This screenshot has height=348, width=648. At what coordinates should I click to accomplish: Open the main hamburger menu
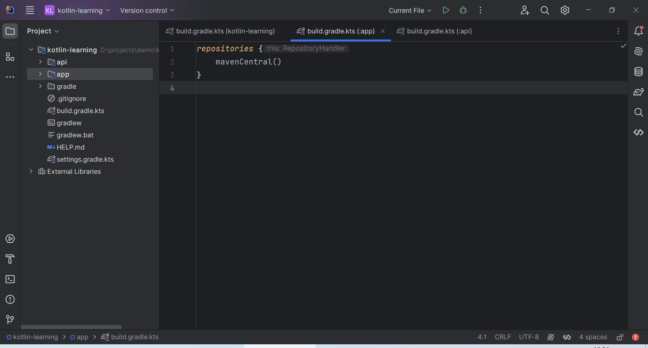(x=30, y=10)
